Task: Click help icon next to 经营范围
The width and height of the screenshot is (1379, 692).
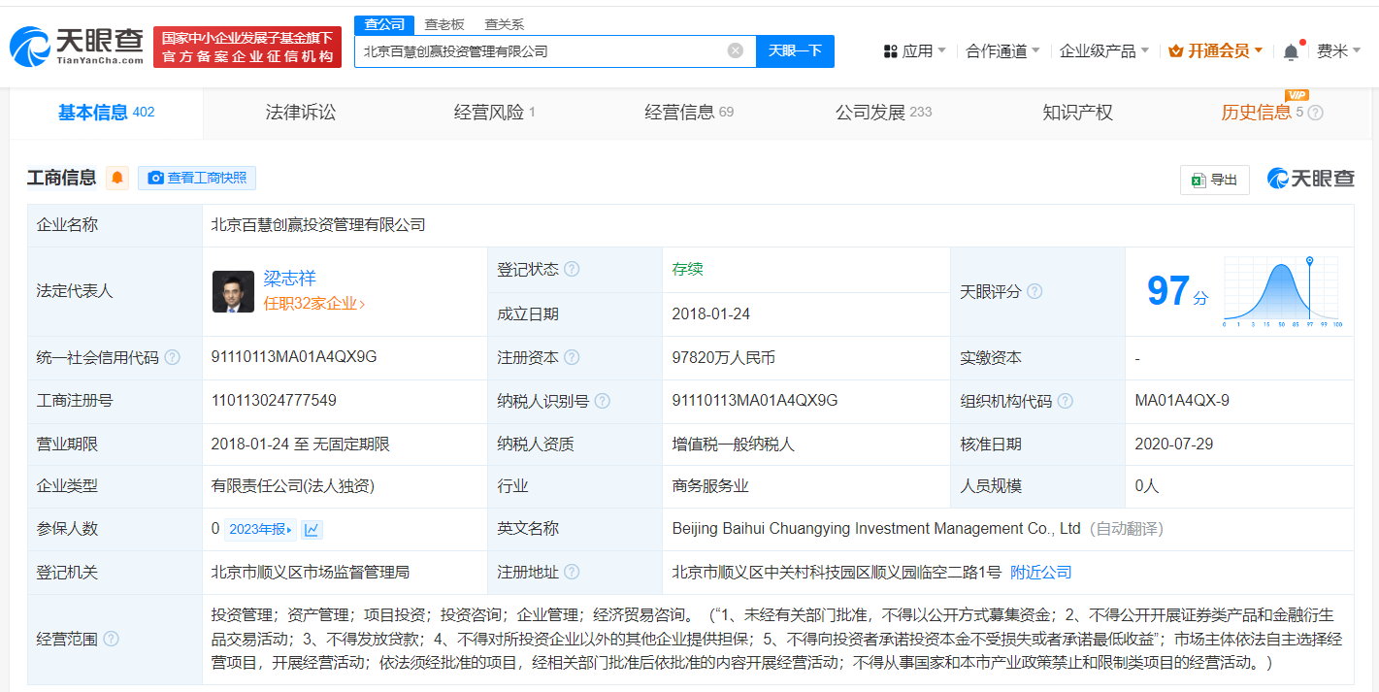Action: point(112,639)
